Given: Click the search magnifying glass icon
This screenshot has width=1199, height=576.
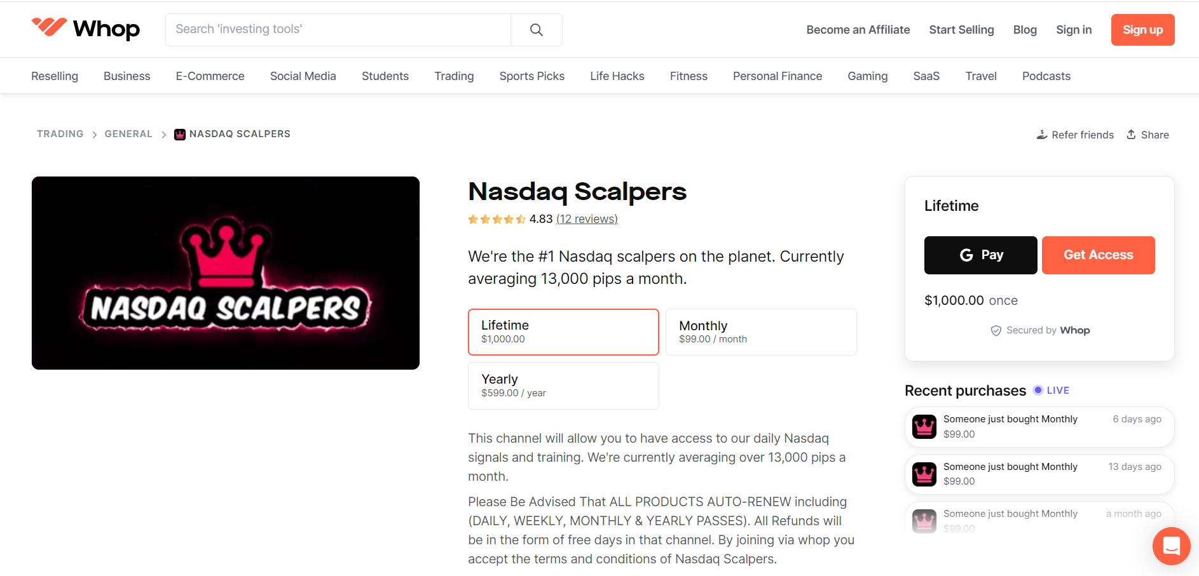Looking at the screenshot, I should [535, 29].
